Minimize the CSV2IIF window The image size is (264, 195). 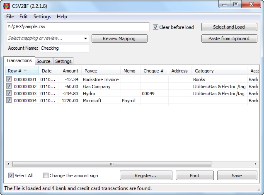coord(225,5)
